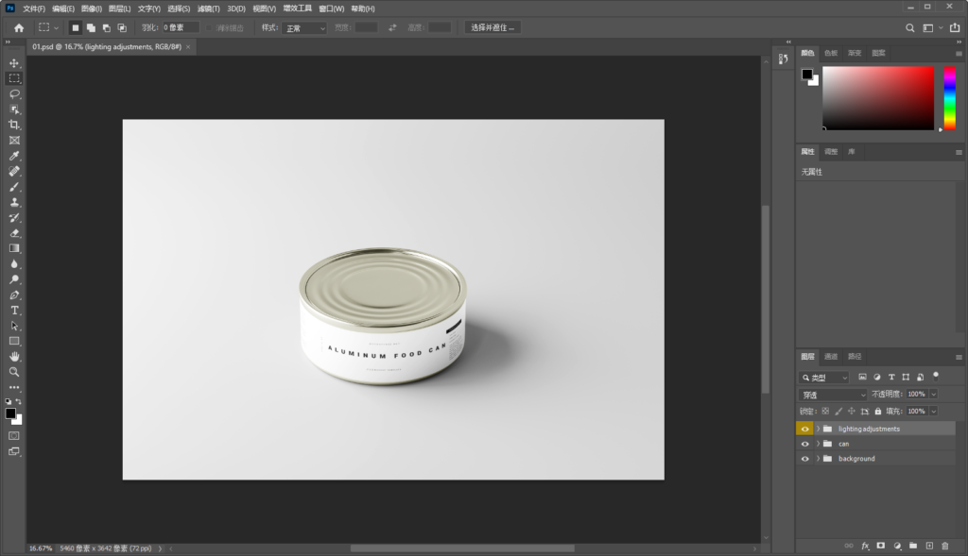Click the 羽化 feather input field
The height and width of the screenshot is (556, 968).
click(x=181, y=27)
